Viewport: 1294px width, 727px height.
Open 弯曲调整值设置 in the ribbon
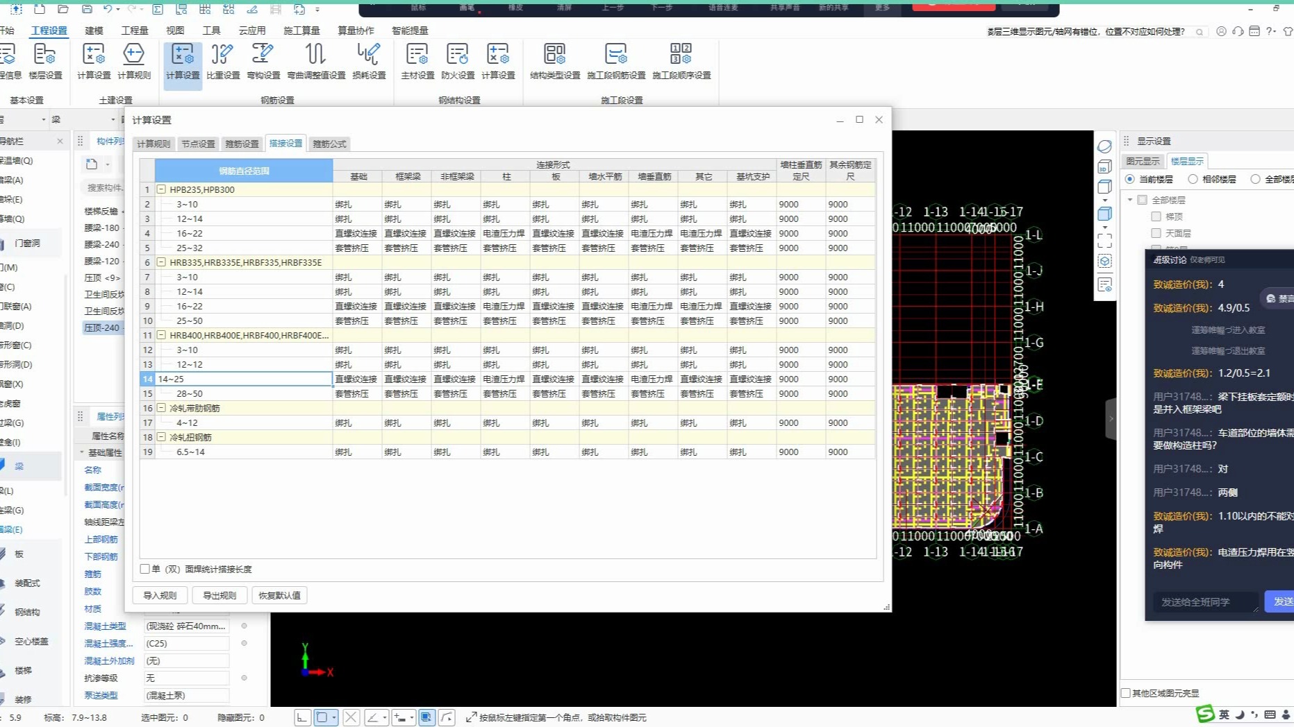(316, 61)
